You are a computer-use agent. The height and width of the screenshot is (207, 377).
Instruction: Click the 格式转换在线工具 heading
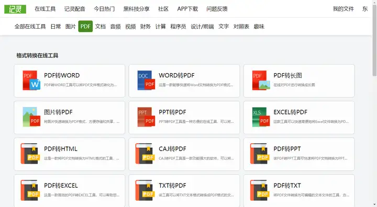tap(37, 55)
